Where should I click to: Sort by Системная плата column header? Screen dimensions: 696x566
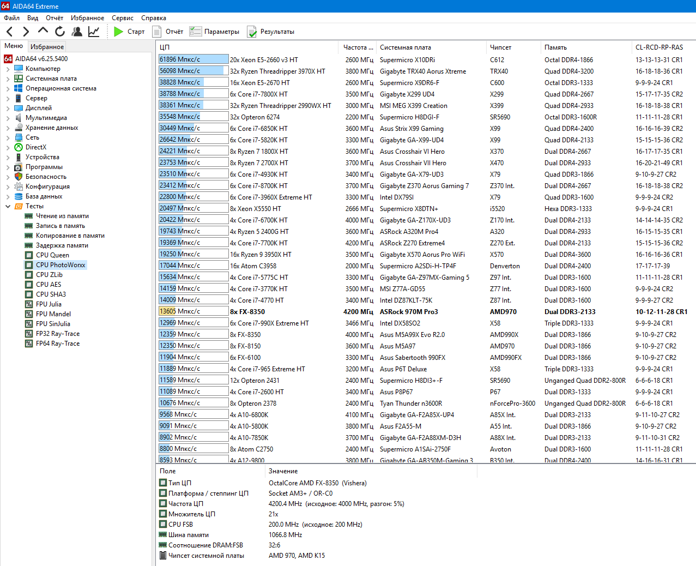[431, 47]
